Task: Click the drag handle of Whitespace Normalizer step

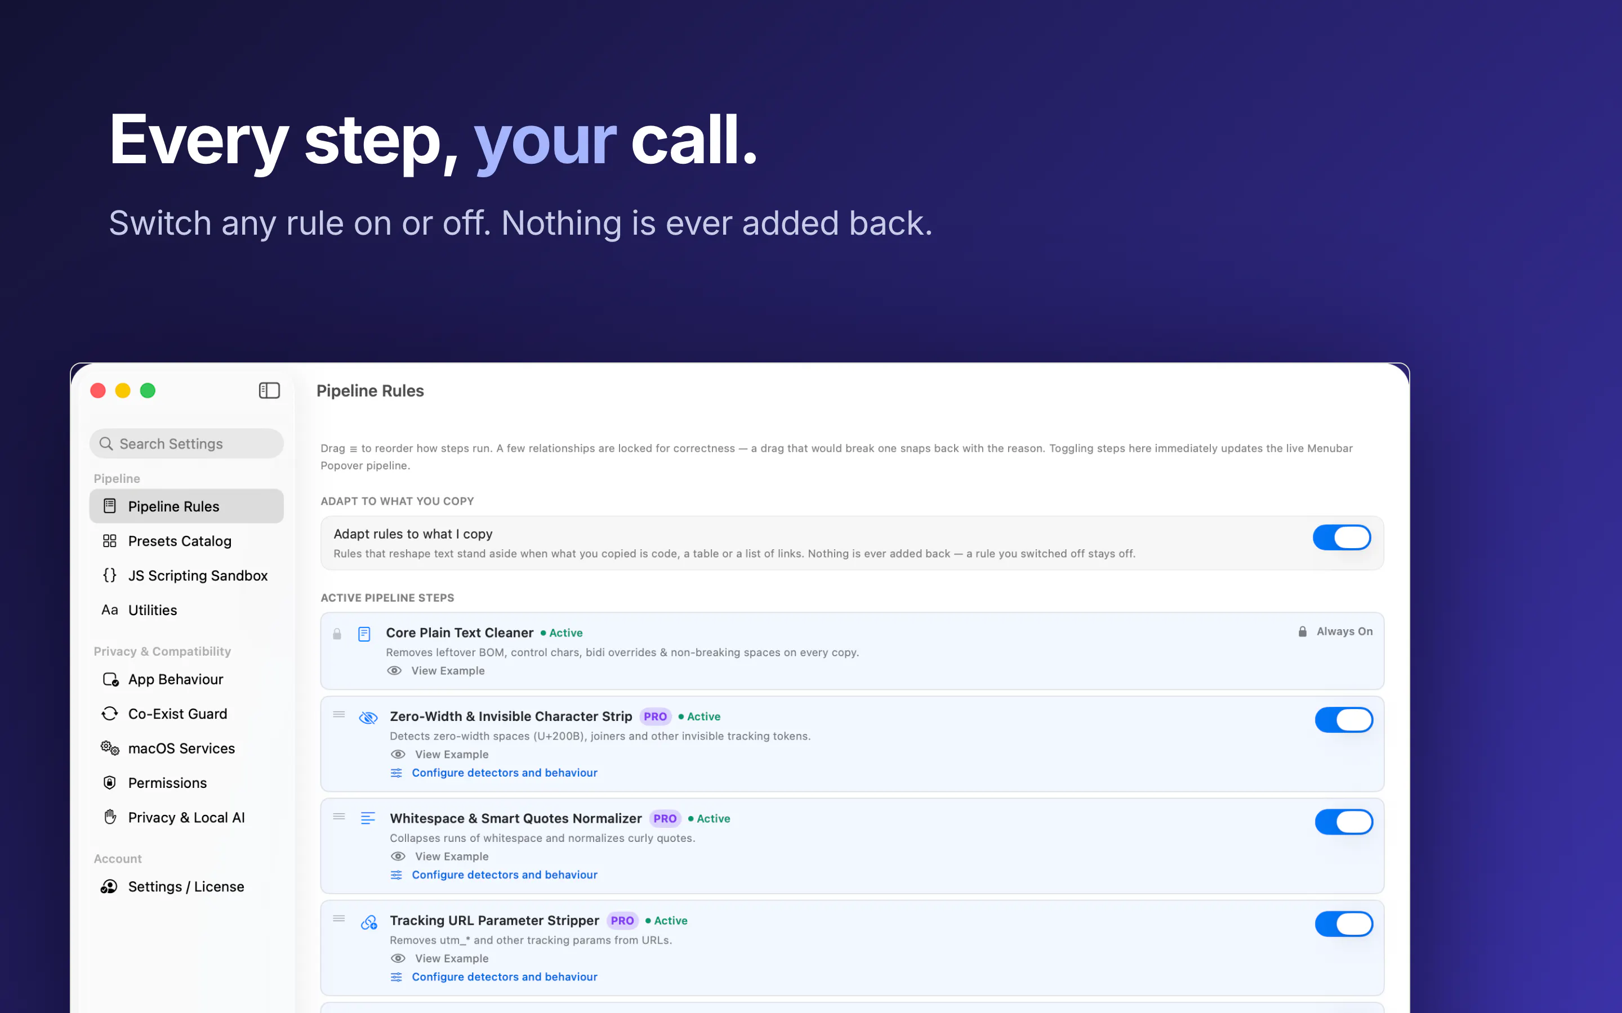Action: click(x=339, y=816)
